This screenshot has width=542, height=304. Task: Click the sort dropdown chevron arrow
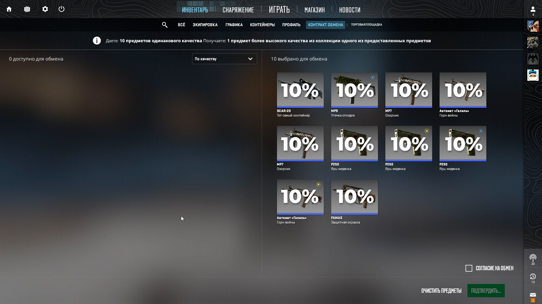(x=250, y=59)
